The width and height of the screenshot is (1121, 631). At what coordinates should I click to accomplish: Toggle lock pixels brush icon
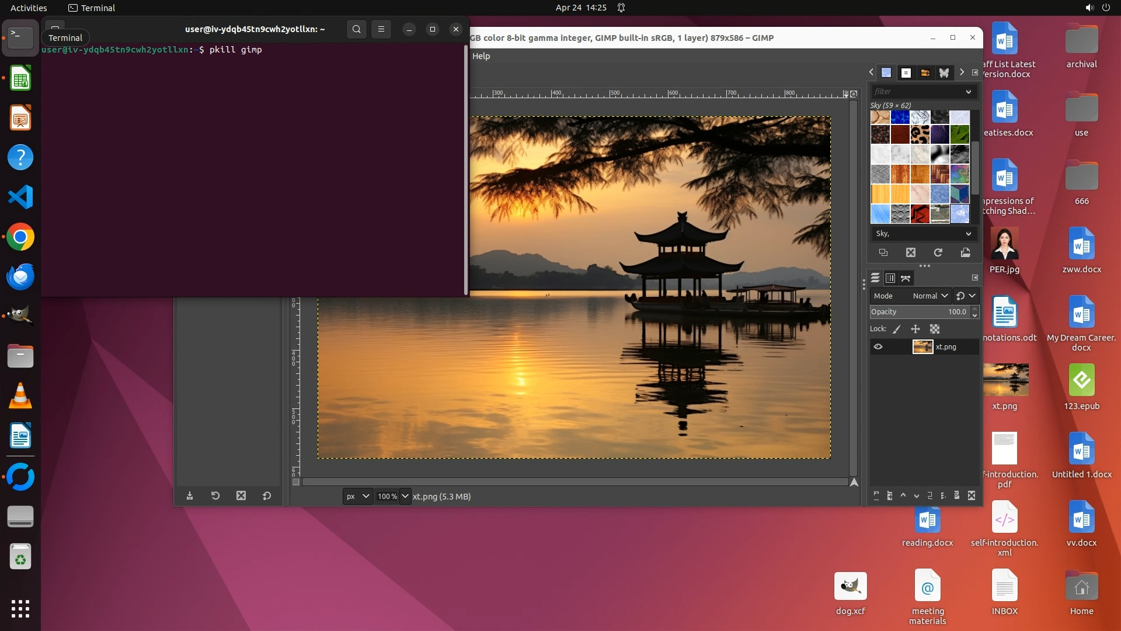897,329
